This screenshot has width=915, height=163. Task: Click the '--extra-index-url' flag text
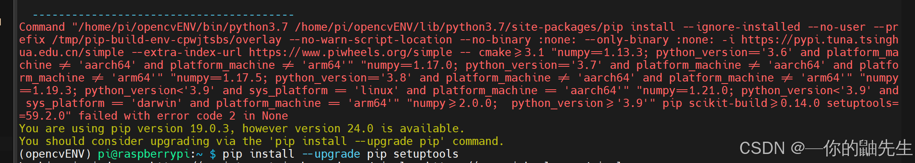click(186, 52)
